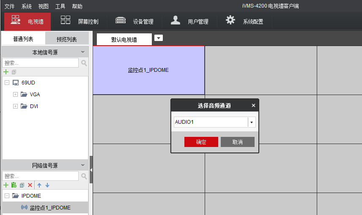Image resolution: width=362 pixels, height=215 pixels.
Task: Select 监控点1_IPDOME in network source tree
Action: (x=50, y=207)
